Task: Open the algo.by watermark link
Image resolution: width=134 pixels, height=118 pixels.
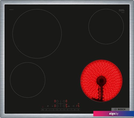Action: coord(114,114)
